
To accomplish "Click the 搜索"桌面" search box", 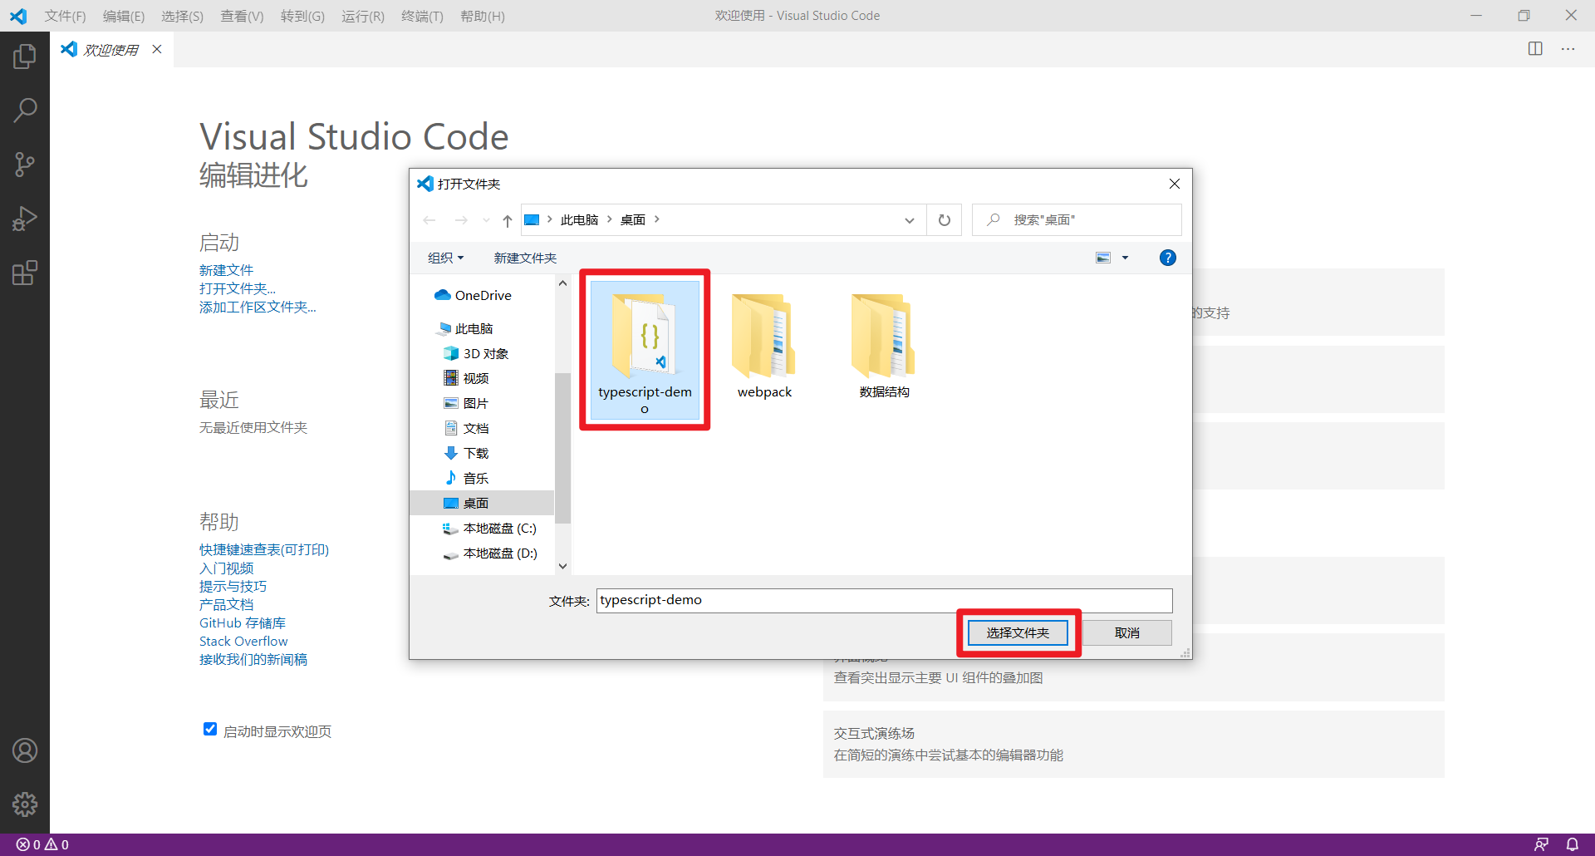I will (x=1077, y=220).
